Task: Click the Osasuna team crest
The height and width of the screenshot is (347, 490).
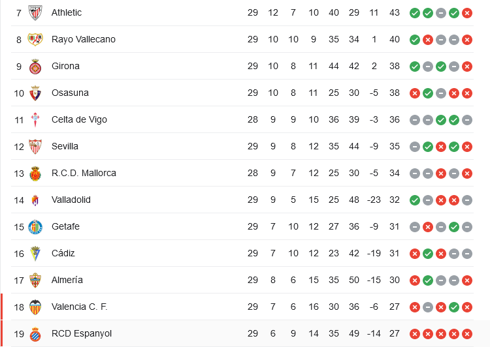Action: coord(35,93)
